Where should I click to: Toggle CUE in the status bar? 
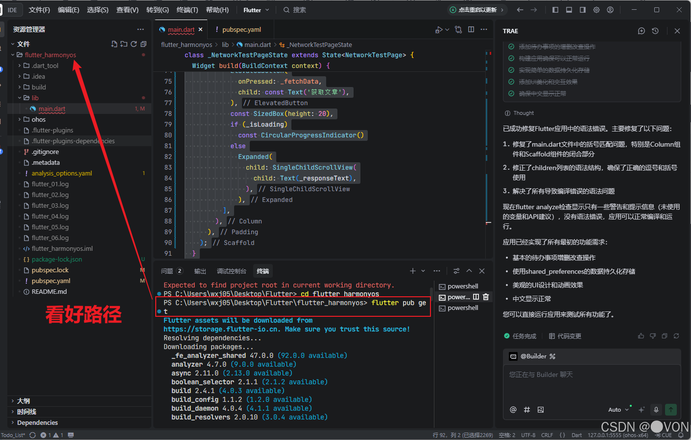664,435
